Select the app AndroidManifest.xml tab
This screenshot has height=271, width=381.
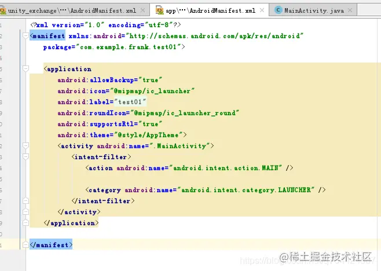[x=210, y=10]
